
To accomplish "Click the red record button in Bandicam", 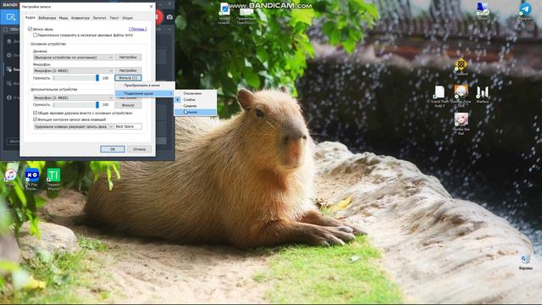I will [159, 17].
